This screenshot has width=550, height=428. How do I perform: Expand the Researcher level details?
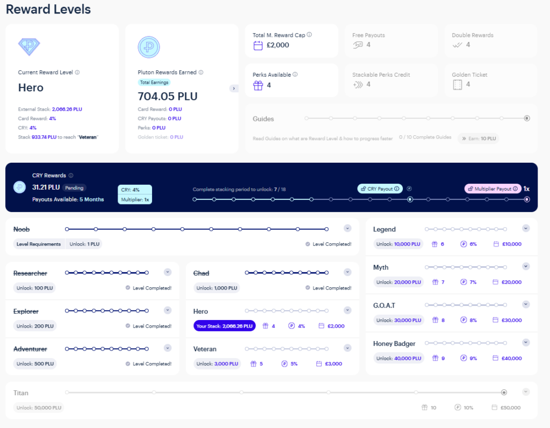tap(168, 272)
